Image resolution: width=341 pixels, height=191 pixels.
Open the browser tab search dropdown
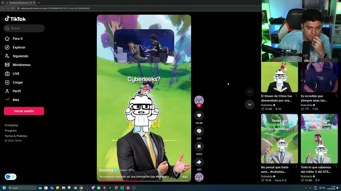(3, 3)
